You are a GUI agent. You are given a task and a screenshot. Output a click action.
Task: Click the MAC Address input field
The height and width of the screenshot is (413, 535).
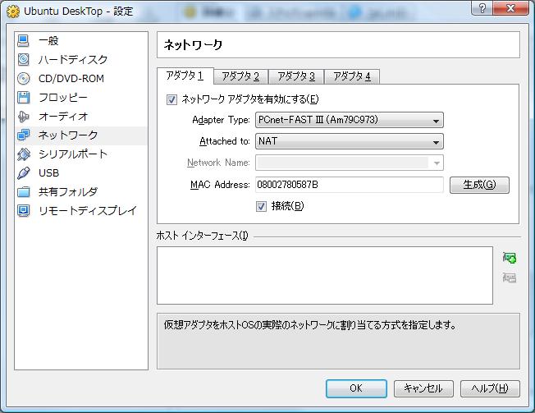[350, 185]
